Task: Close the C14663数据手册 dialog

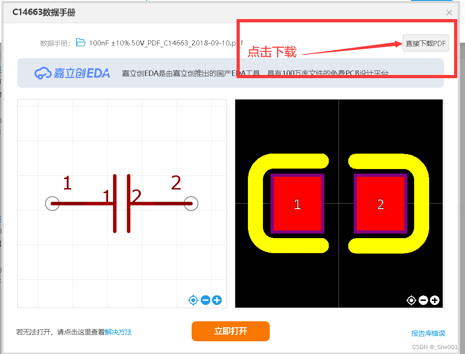Action: click(449, 12)
